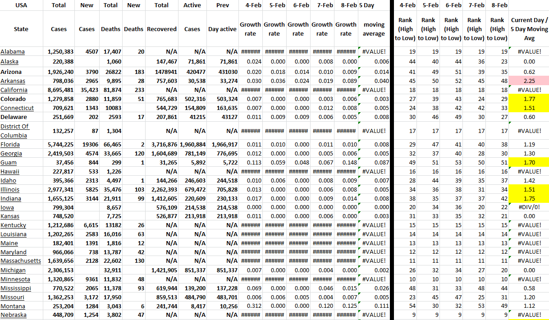Click the Current Day / 5 Day Moving Avg header
549x320 pixels.
click(529, 29)
